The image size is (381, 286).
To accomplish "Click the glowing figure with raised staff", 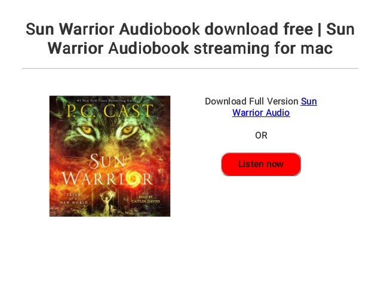I will coord(107,201).
